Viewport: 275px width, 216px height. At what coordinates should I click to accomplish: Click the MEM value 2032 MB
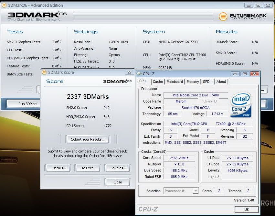point(165,68)
